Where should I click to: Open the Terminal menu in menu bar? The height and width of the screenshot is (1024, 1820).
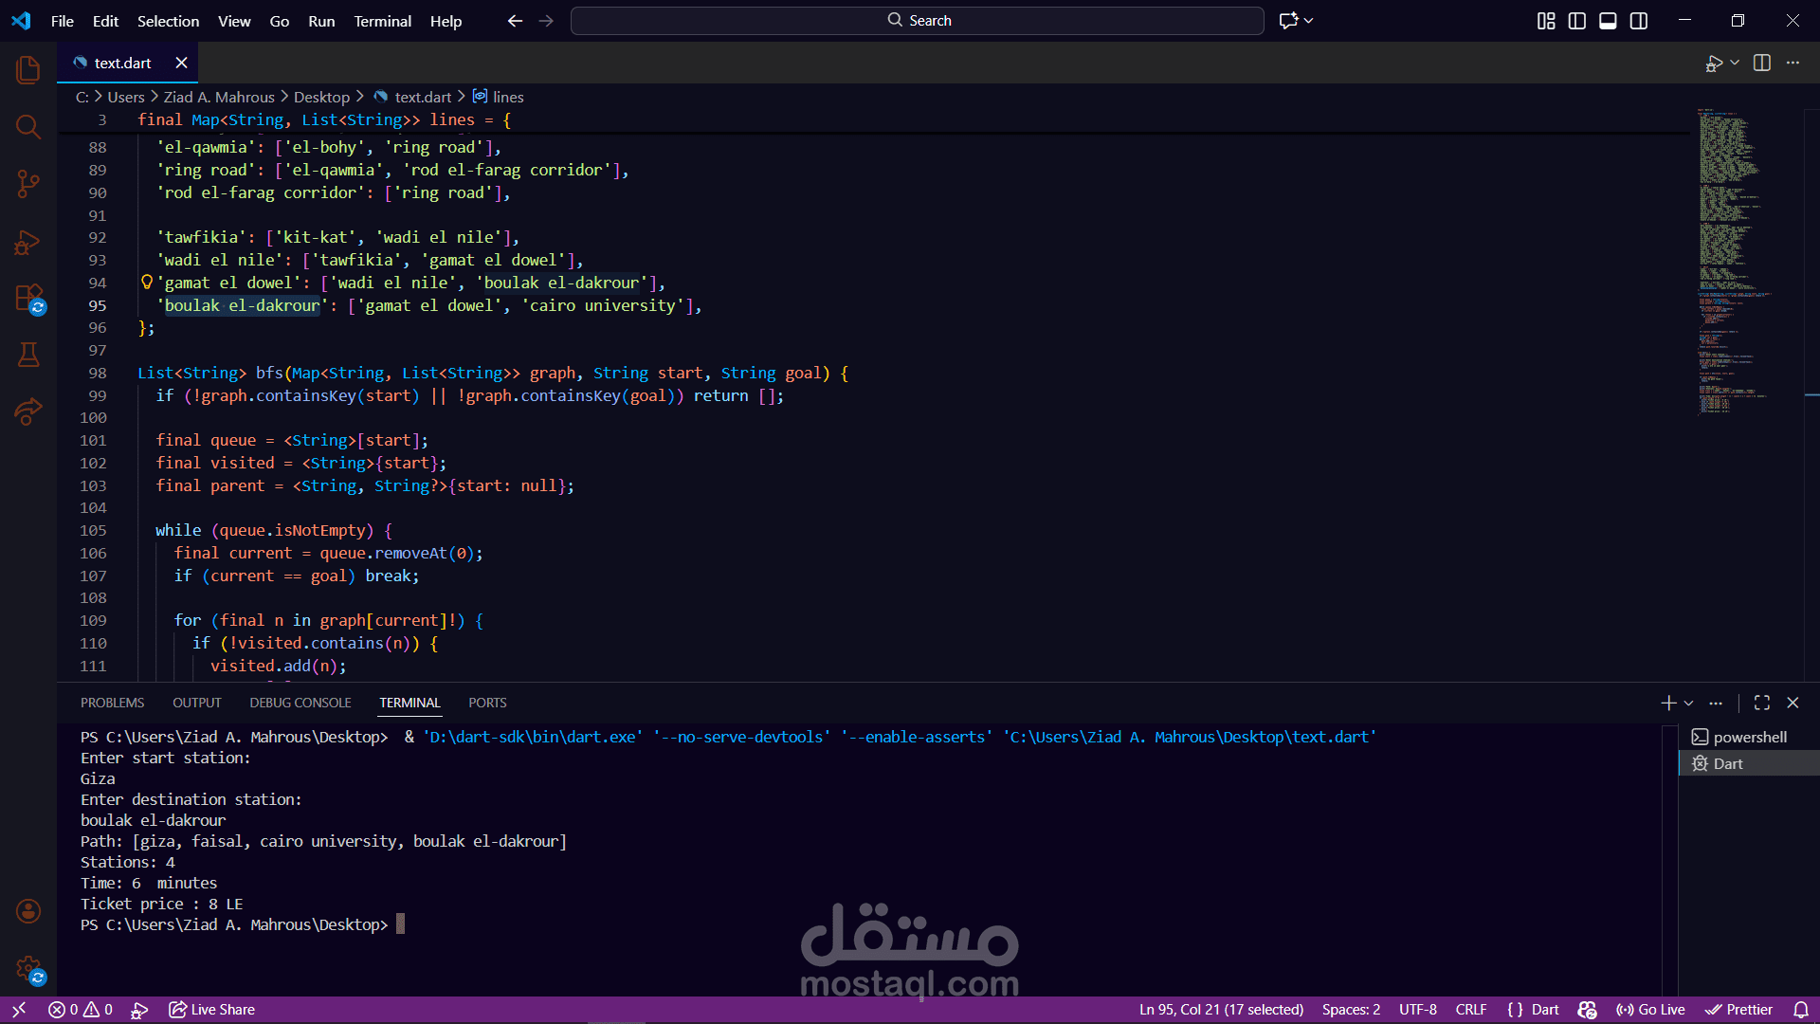click(382, 21)
